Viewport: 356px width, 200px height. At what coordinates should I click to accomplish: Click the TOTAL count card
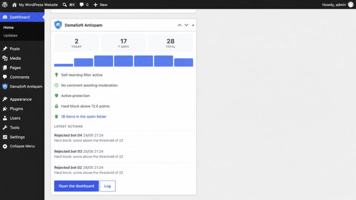(x=170, y=43)
